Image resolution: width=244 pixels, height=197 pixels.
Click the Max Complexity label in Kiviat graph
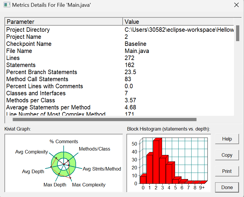click(89, 185)
